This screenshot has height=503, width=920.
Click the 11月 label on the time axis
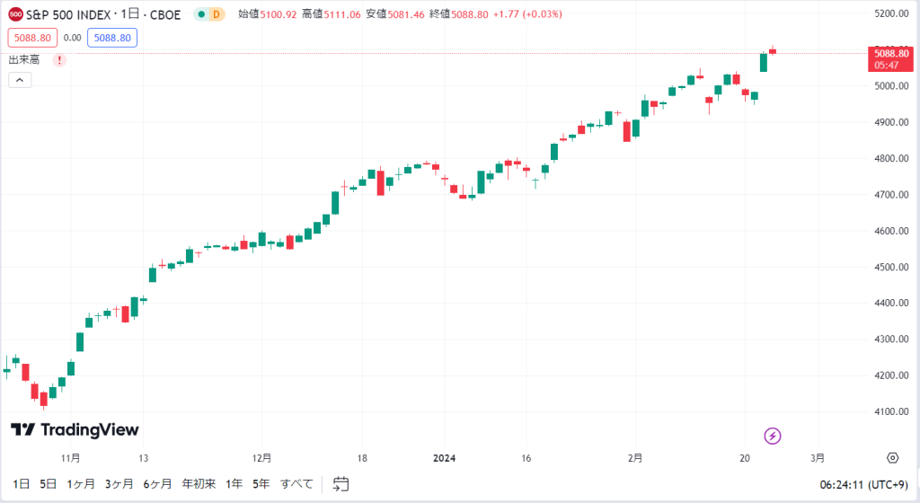coord(70,458)
